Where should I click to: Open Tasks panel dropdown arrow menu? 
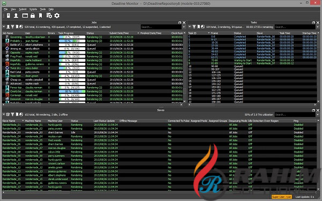click(x=189, y=27)
